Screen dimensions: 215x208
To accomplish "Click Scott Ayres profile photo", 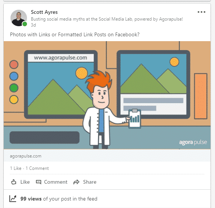I will coord(19,18).
